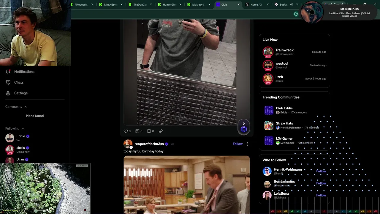This screenshot has width=380, height=214.
Task: Click Henrik Pohlmann's avatar
Action: (267, 171)
